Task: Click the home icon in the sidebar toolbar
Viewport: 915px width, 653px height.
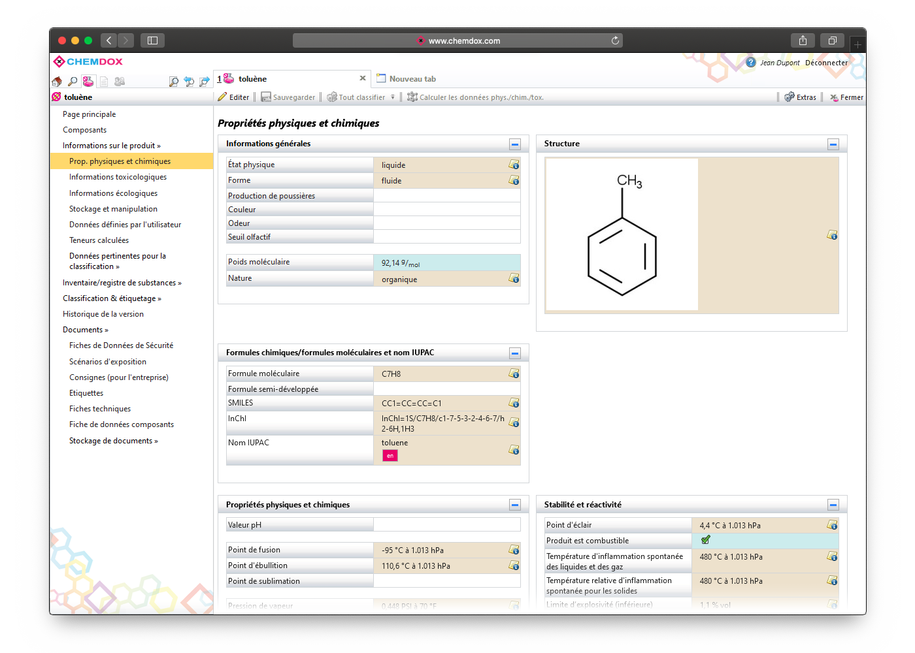Action: 57,82
